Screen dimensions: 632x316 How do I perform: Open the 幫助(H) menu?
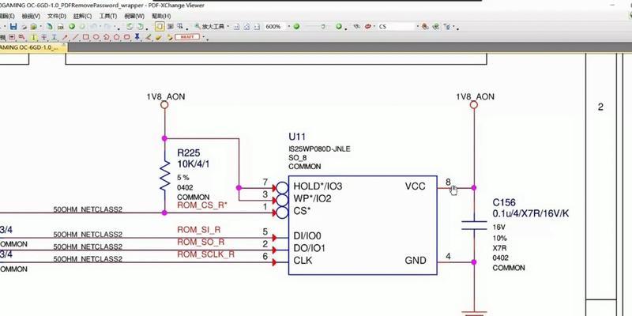coord(161,16)
